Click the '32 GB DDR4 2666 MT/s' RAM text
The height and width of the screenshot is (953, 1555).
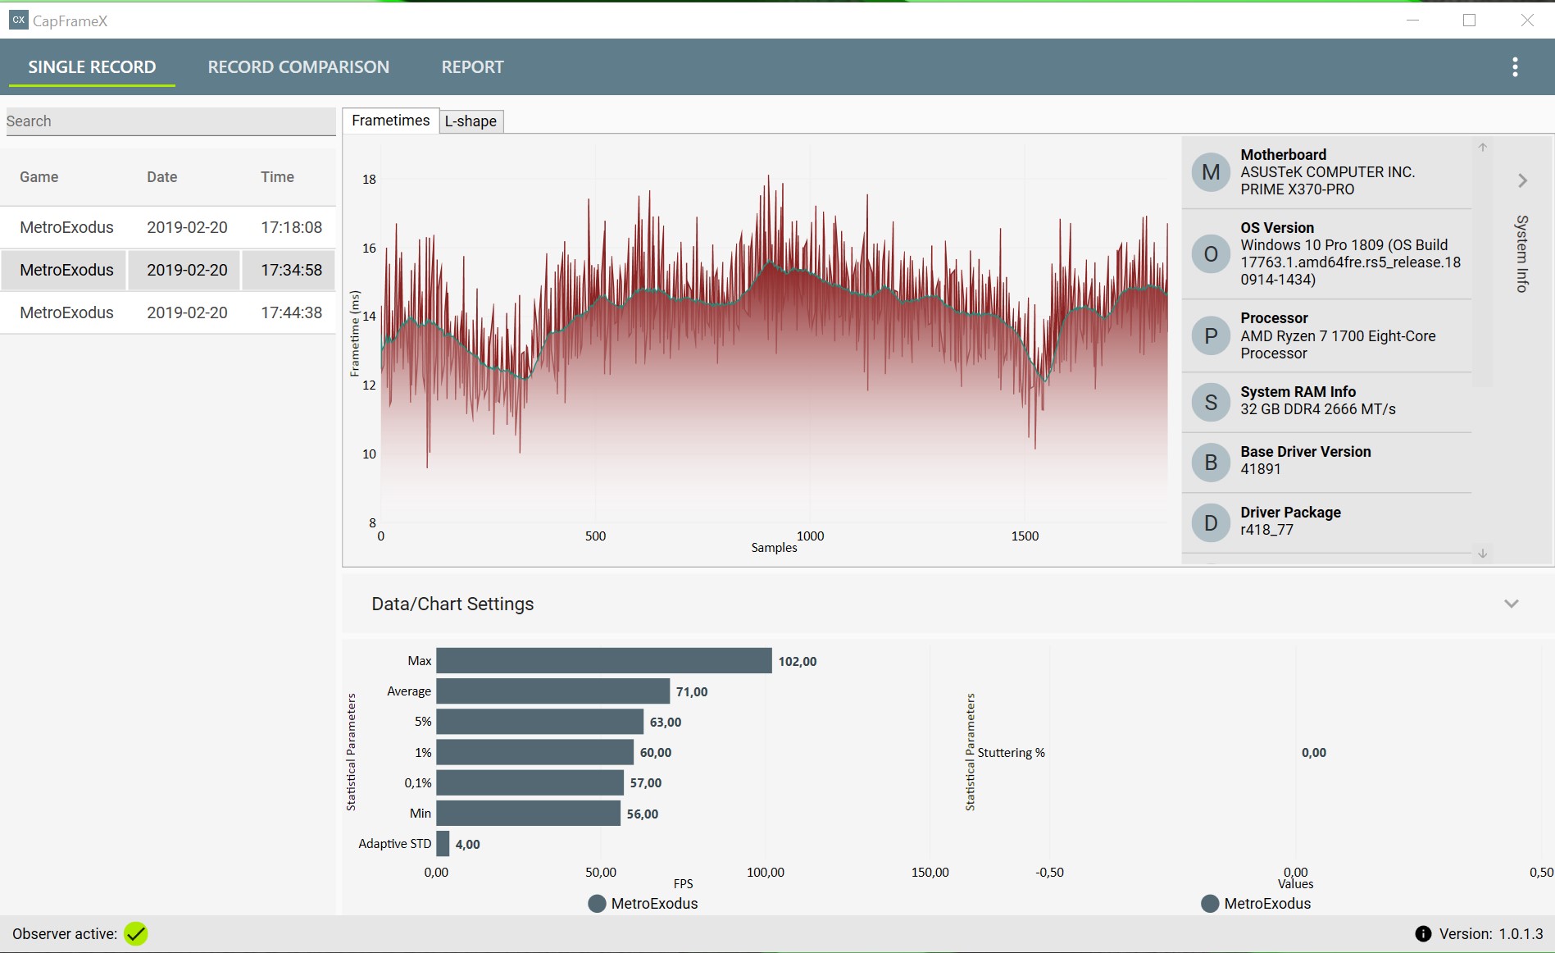[x=1318, y=409]
